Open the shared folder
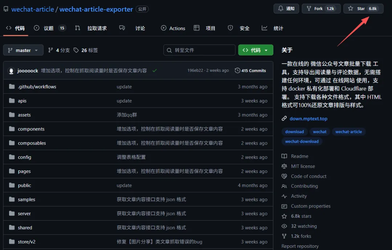 (25, 228)
